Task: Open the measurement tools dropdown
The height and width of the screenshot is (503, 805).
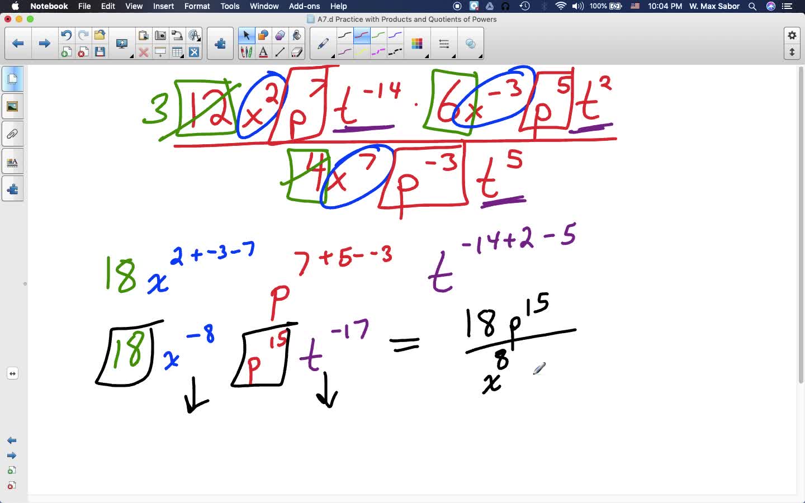Action: [x=194, y=35]
